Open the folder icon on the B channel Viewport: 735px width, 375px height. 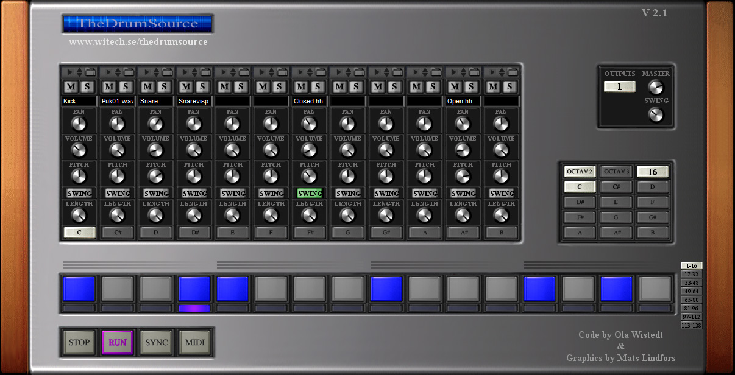tap(513, 72)
